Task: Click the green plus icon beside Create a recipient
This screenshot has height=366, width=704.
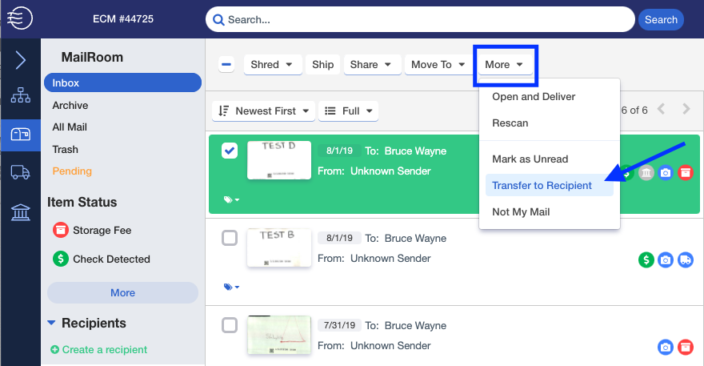Action: pos(54,349)
